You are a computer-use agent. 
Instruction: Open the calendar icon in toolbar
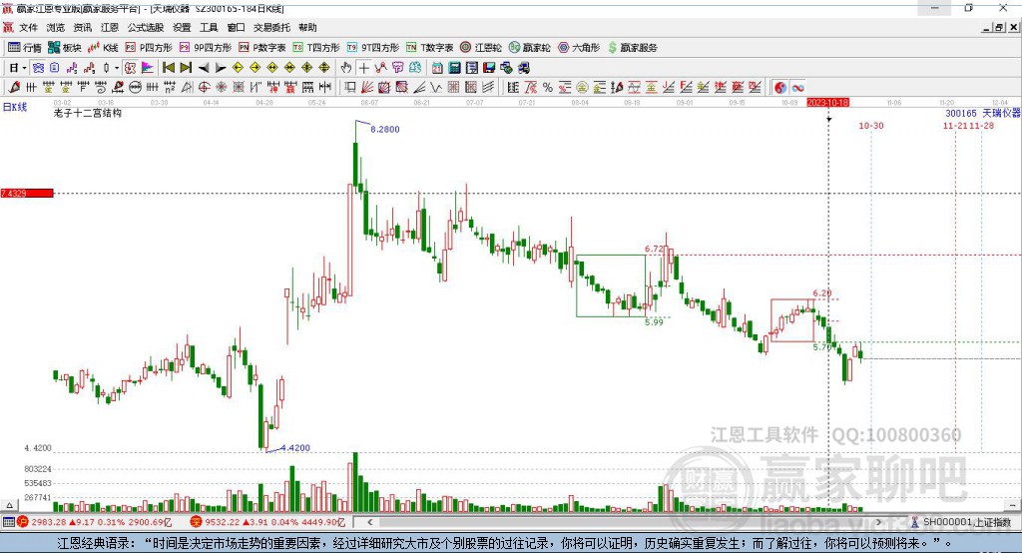[437, 68]
